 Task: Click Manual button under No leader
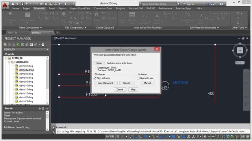point(147,83)
